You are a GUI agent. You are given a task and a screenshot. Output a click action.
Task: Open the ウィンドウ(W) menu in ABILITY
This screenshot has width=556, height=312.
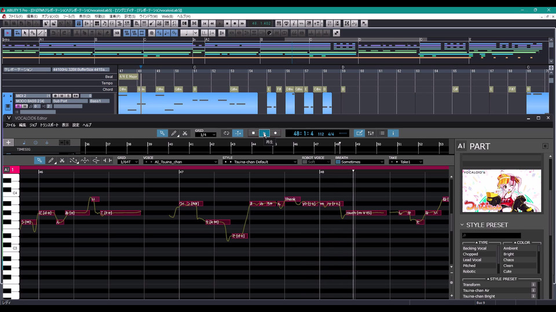[149, 16]
